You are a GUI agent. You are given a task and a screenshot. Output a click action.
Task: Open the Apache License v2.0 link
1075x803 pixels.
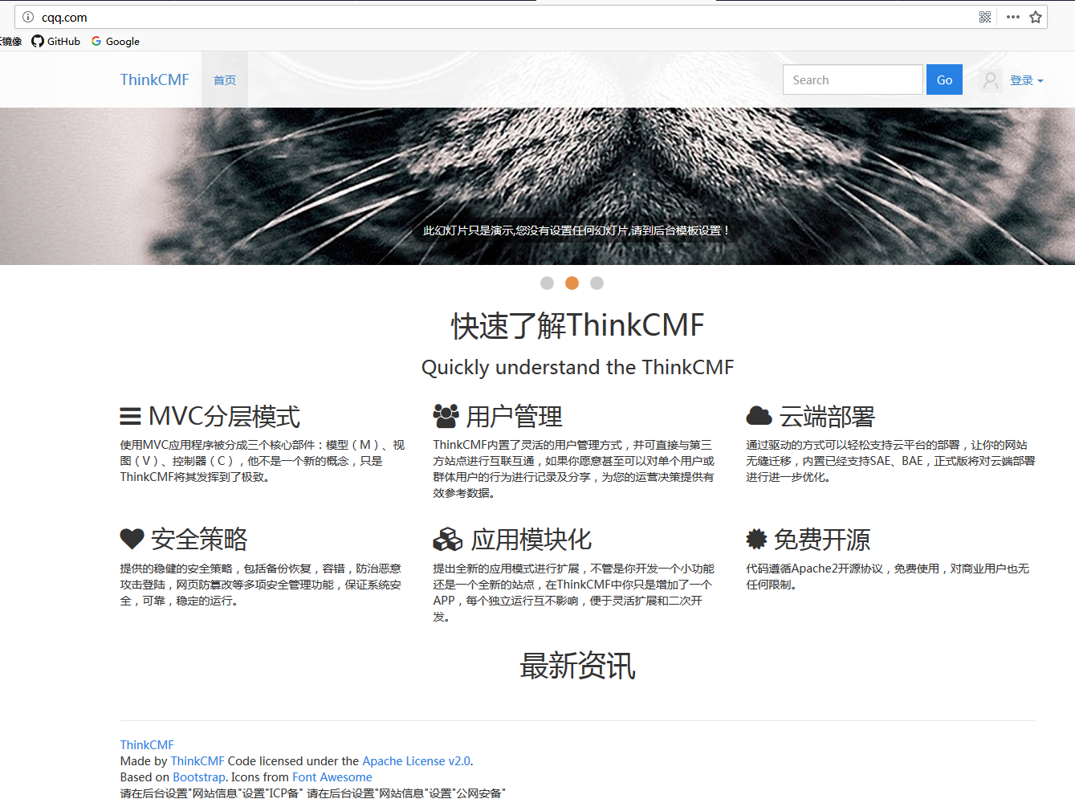coord(417,760)
